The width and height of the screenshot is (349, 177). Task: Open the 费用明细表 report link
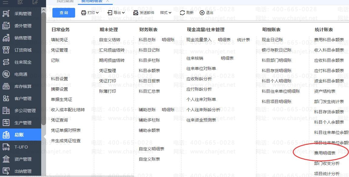325,153
